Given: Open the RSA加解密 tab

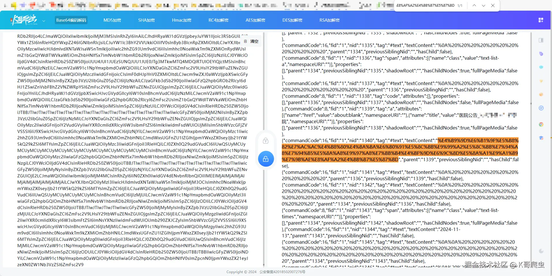Looking at the screenshot, I should 329,20.
